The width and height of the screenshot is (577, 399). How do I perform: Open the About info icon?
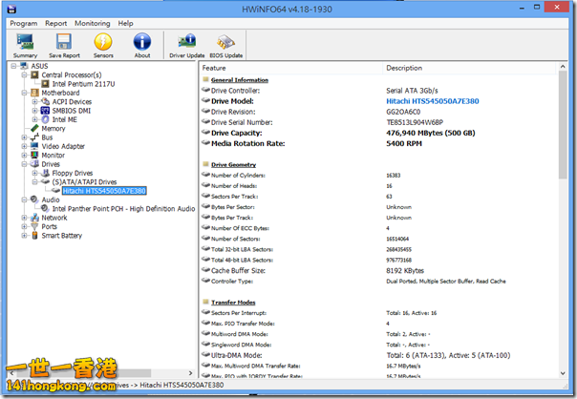[142, 42]
